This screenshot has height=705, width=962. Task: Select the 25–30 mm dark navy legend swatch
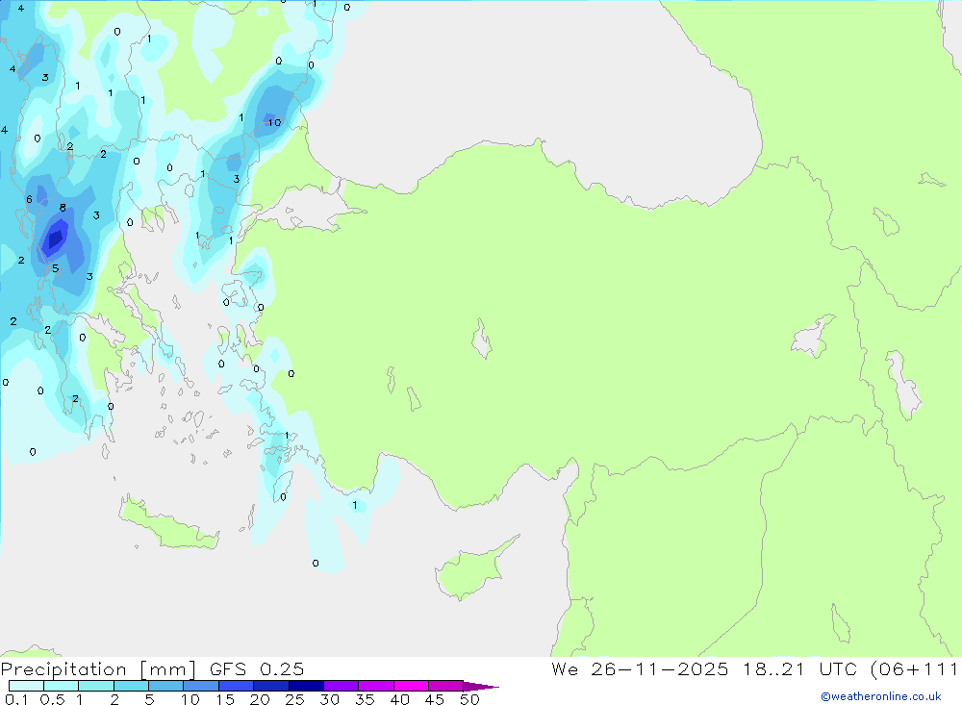(x=306, y=686)
